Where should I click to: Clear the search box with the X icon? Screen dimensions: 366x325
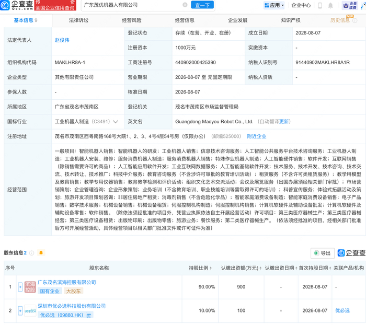(x=185, y=5)
